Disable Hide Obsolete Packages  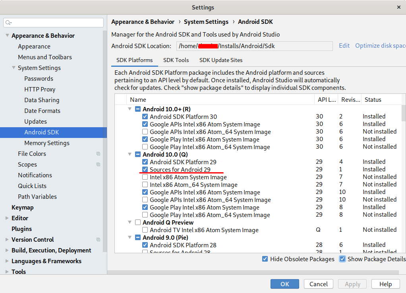(265, 259)
